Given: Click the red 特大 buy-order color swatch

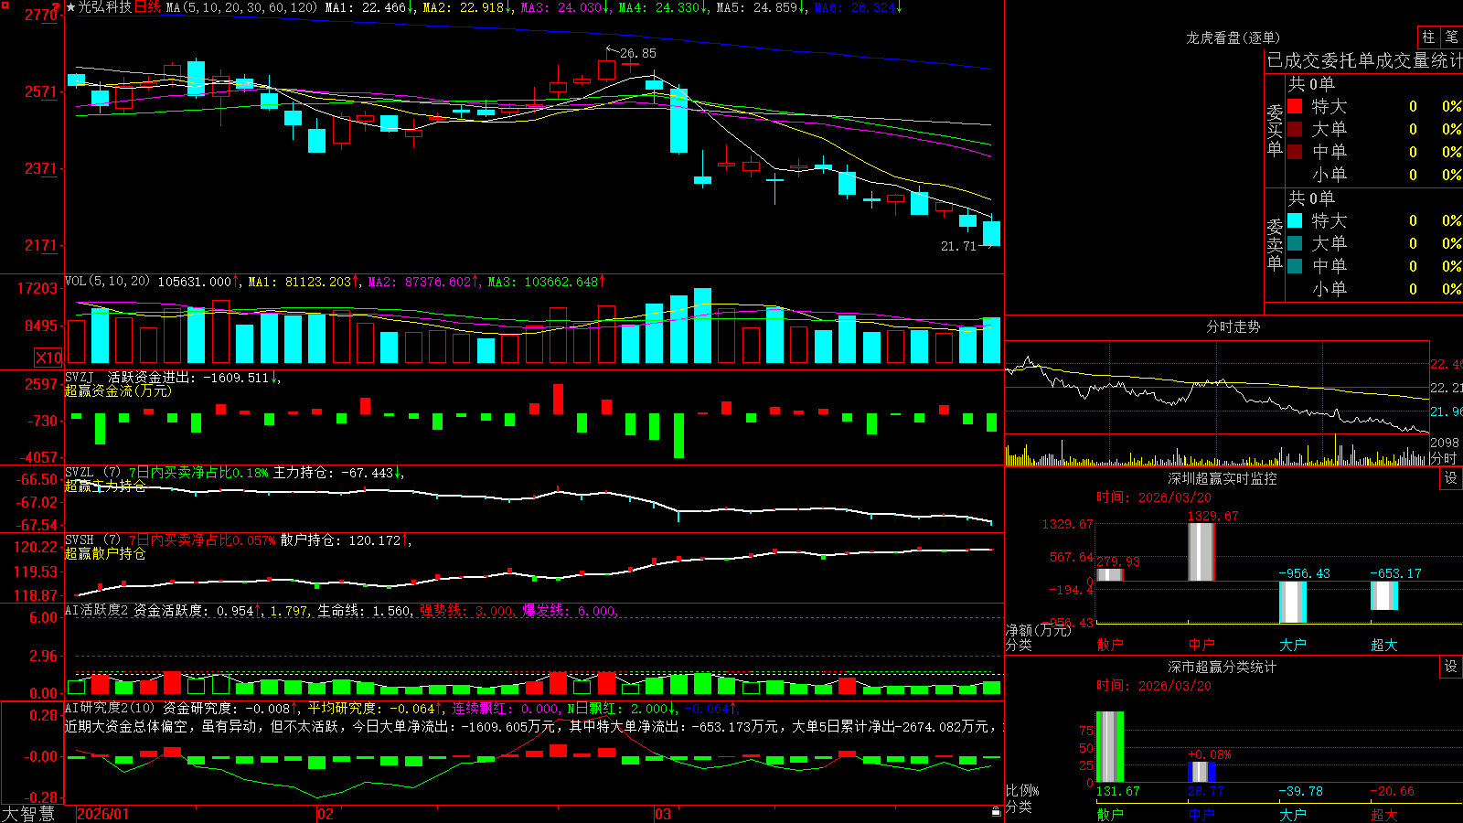Looking at the screenshot, I should (x=1295, y=106).
